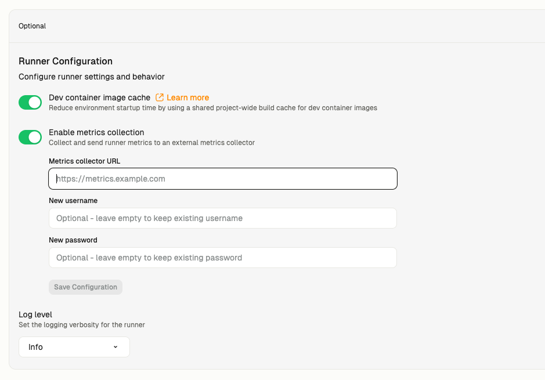Click the logging verbosity description text
Image resolution: width=545 pixels, height=380 pixels.
click(82, 325)
